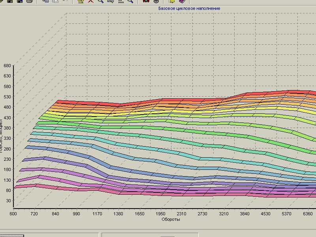Click x-axis value 2730
This screenshot has height=237, width=316.
203,214
